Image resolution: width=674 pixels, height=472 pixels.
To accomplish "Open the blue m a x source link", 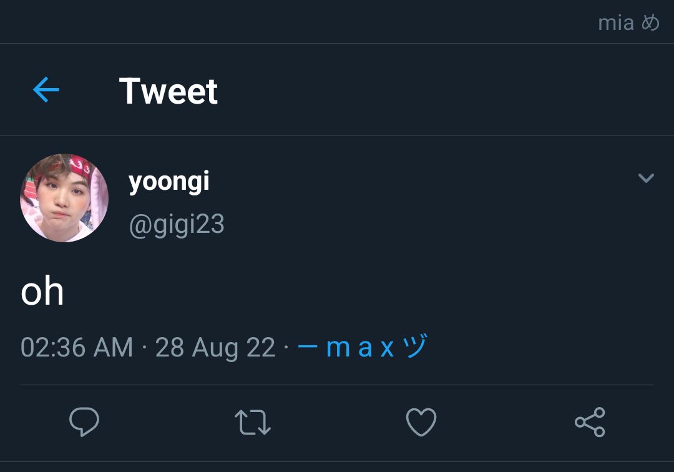I will (363, 347).
